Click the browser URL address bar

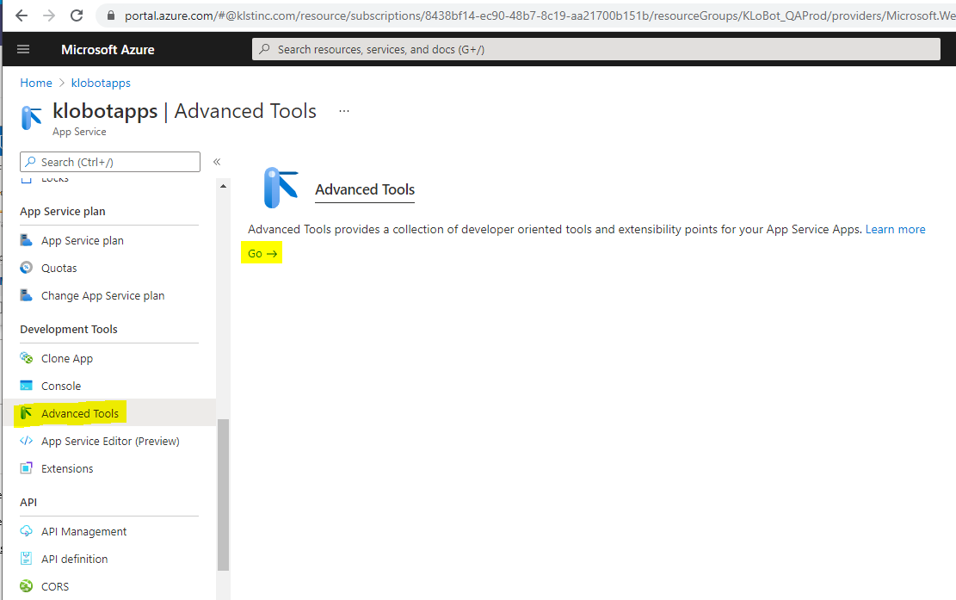(x=525, y=15)
